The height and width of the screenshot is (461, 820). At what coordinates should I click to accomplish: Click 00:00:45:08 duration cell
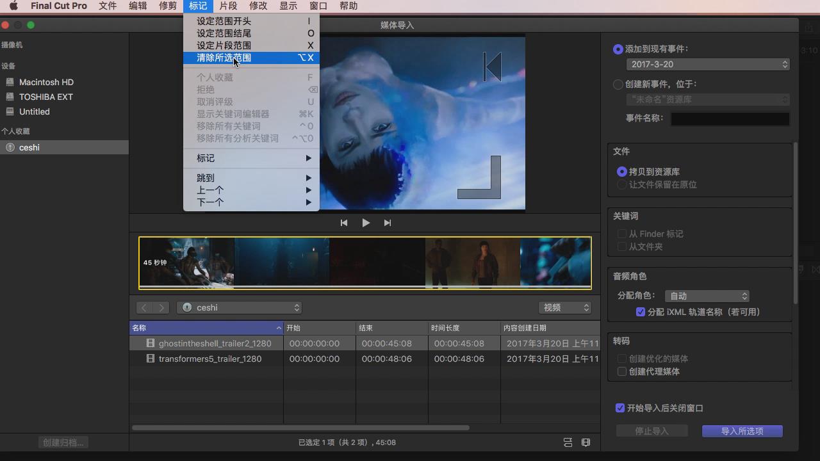459,343
